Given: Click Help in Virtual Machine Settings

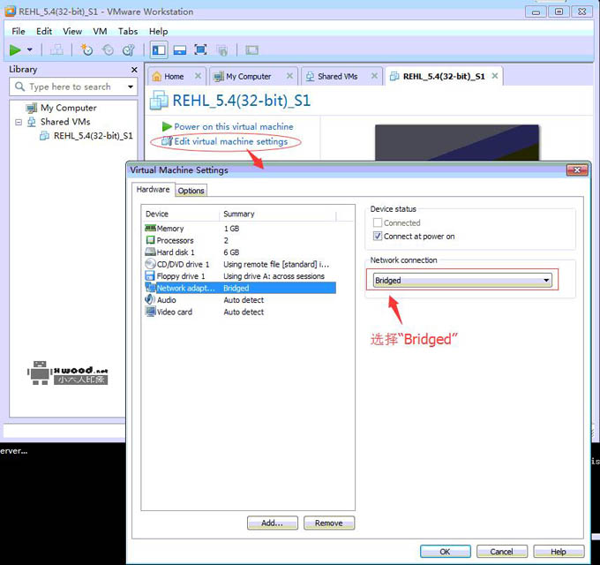Looking at the screenshot, I should click(559, 552).
